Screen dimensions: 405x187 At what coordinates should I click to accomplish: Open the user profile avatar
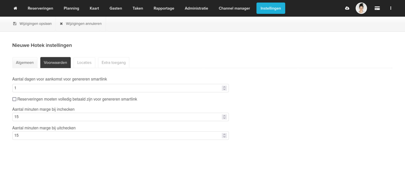(361, 8)
